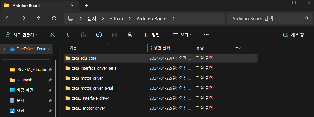Open the 보기 view dropdown

coord(183,35)
